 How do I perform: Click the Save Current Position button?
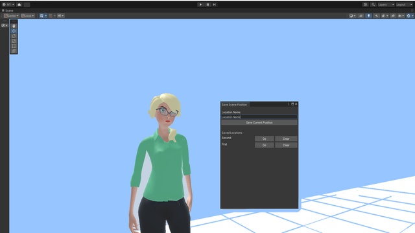[259, 122]
